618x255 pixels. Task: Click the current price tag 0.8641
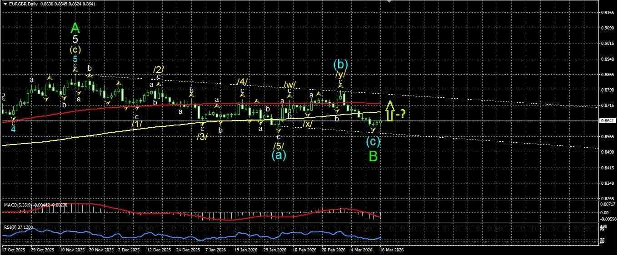pos(608,121)
